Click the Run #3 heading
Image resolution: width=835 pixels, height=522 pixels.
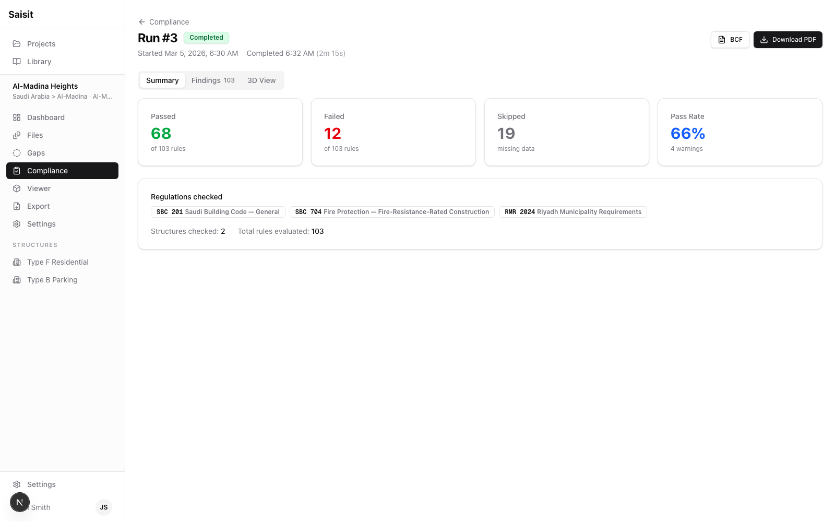pos(158,38)
